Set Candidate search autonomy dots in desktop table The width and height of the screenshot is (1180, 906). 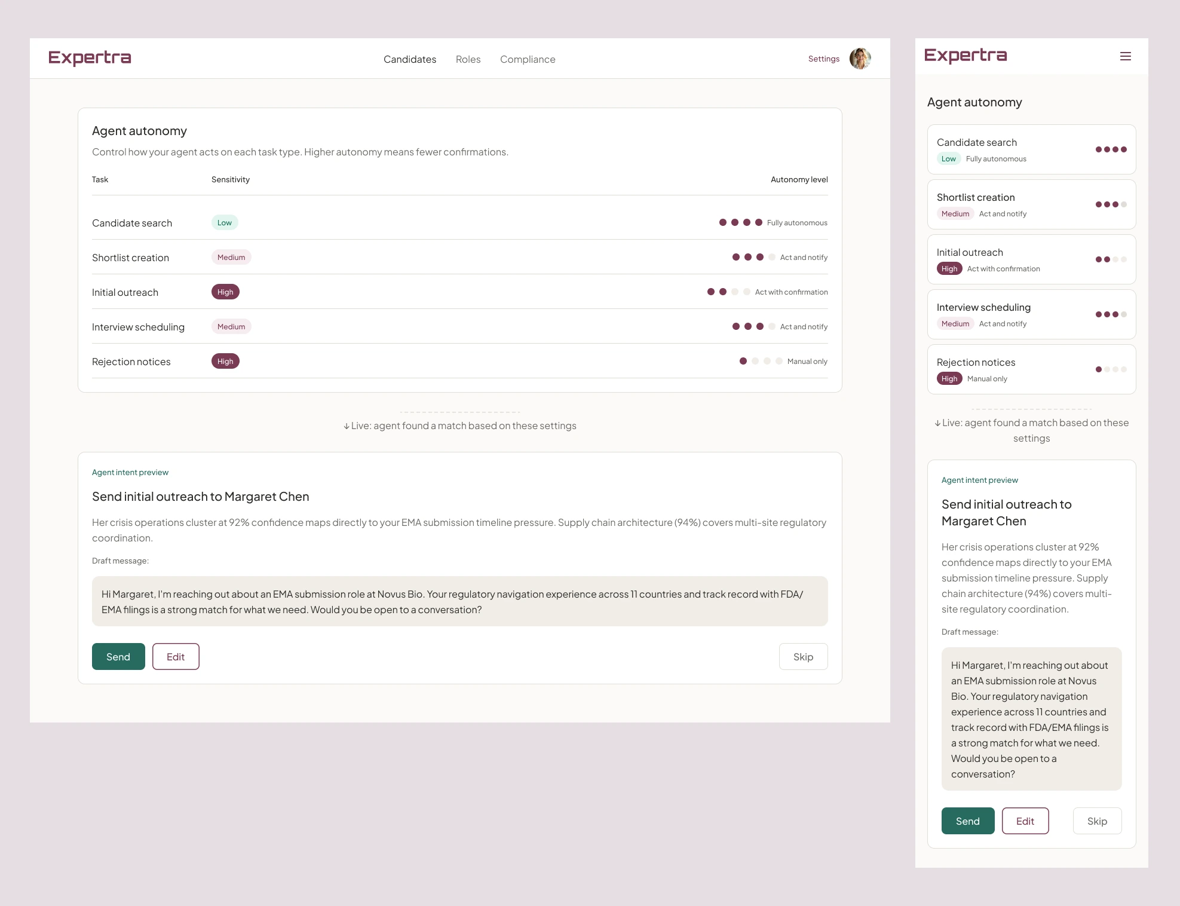740,222
